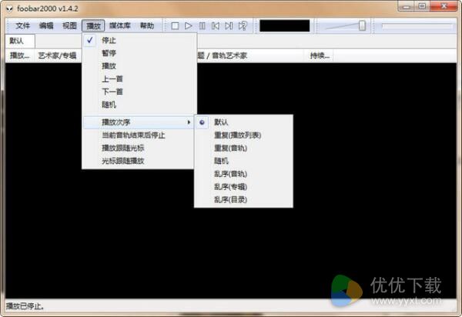Toggle 当前音轨结束后停止 option
462x317 pixels.
pos(138,135)
